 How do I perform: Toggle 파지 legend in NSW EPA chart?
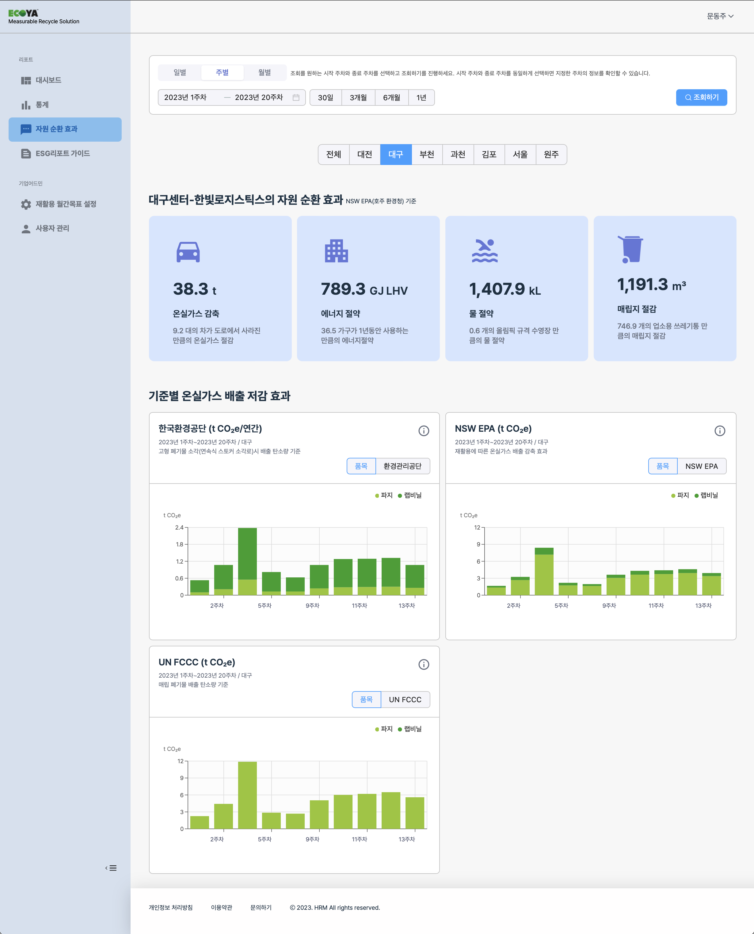[680, 495]
